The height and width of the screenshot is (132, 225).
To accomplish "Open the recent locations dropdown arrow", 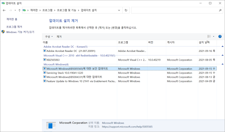I will click(x=15, y=10).
